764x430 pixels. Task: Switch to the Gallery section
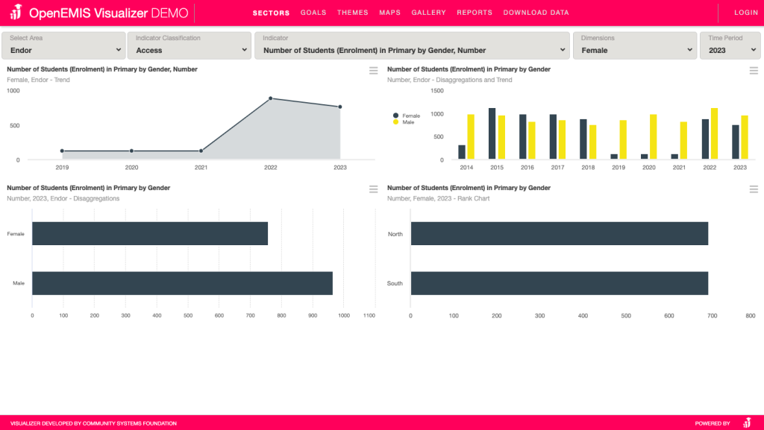(x=428, y=13)
